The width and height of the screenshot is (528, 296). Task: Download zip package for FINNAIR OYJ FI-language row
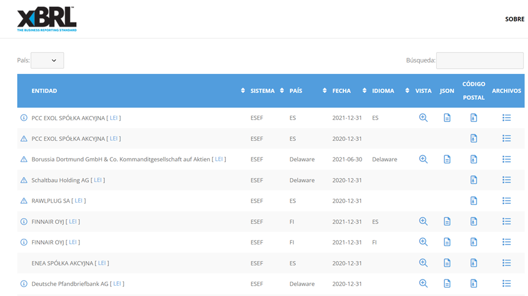474,242
